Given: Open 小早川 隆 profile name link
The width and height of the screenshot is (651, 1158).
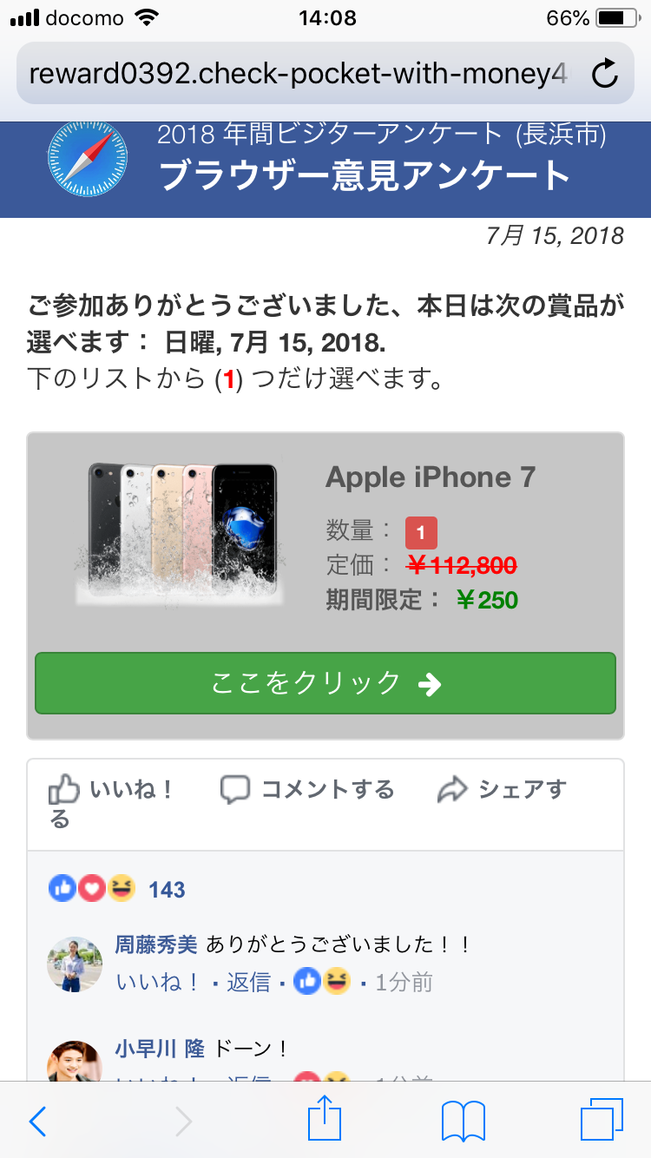Looking at the screenshot, I should (x=160, y=1049).
